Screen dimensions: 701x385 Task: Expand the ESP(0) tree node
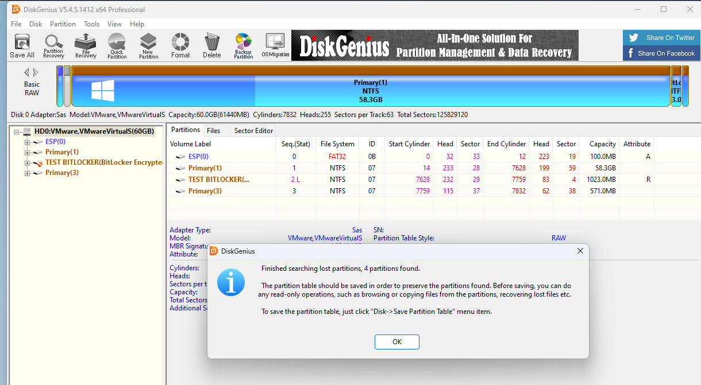tap(27, 142)
